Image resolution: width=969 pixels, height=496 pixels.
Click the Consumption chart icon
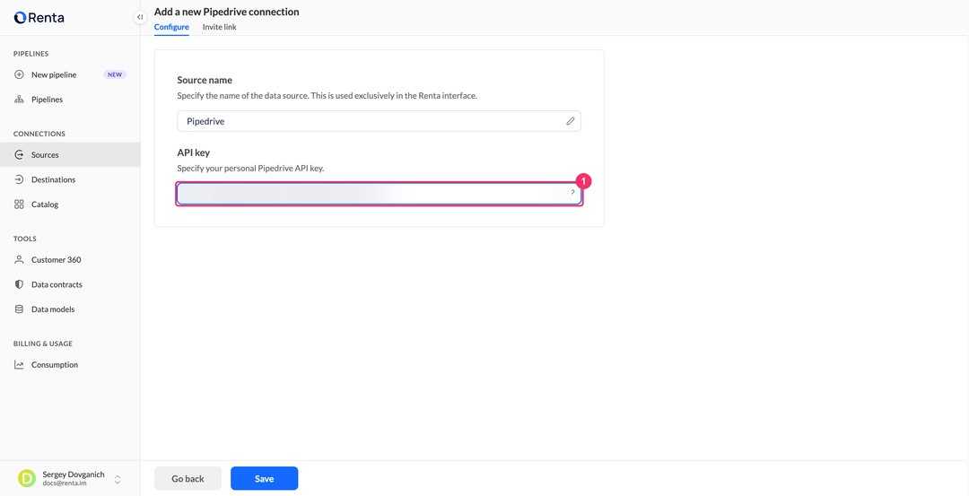tap(19, 365)
